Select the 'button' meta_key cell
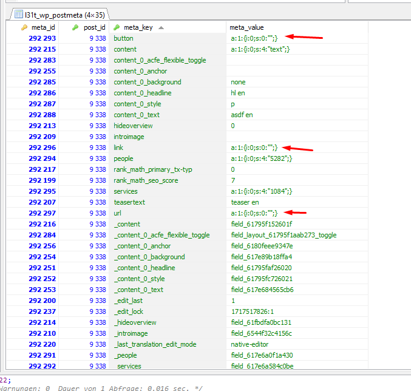Viewport: 411px width, 391px height. point(168,38)
